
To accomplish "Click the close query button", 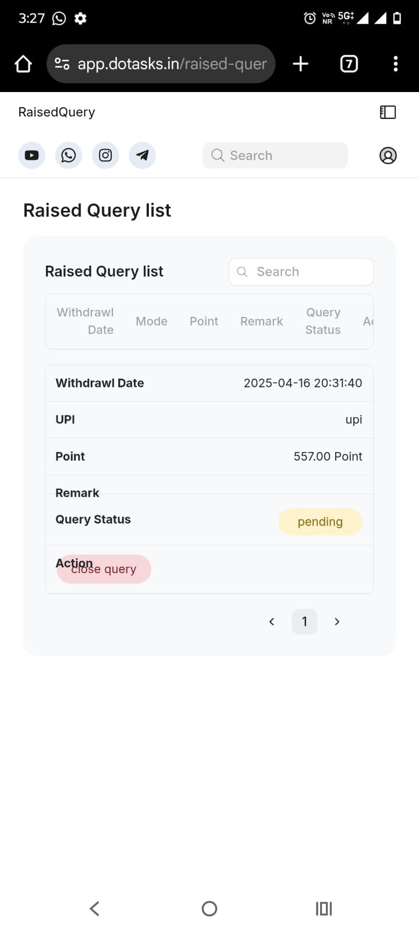I will (104, 569).
